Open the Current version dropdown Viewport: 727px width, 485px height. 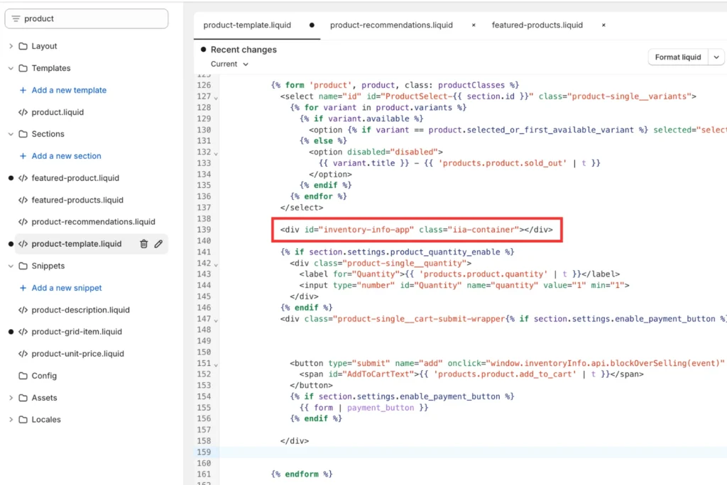coord(229,64)
